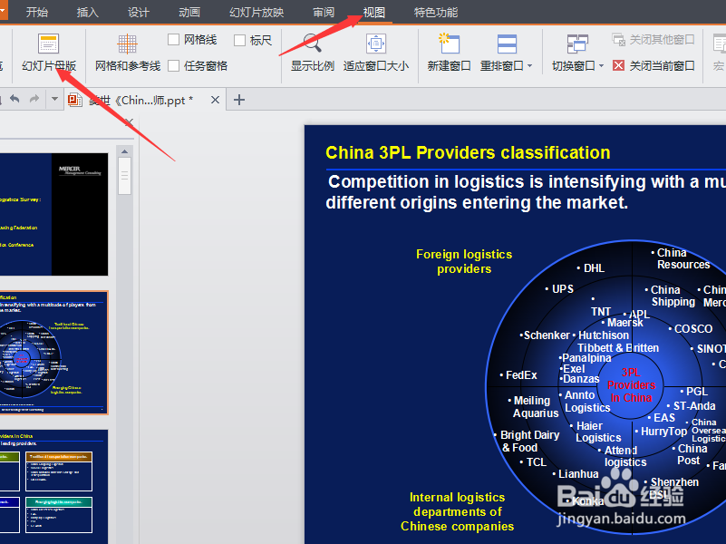726x544 pixels.
Task: Open the 幻灯片母版 slide master view
Action: click(49, 53)
